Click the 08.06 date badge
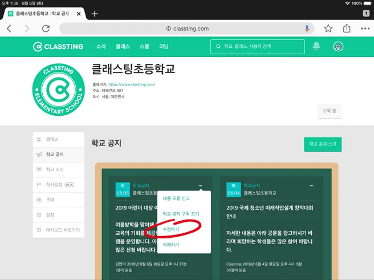This screenshot has height=280, width=374. pos(123,189)
